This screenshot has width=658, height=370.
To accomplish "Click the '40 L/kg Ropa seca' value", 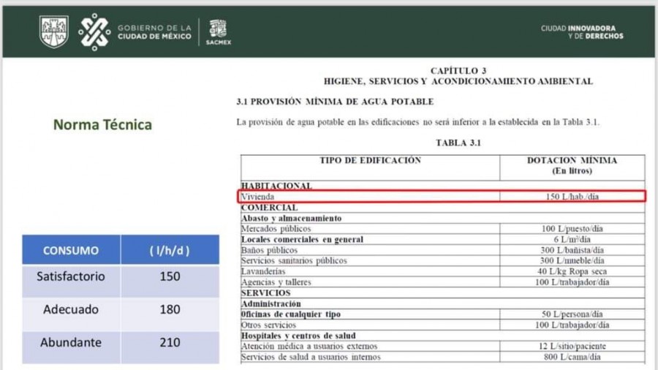I will (572, 271).
